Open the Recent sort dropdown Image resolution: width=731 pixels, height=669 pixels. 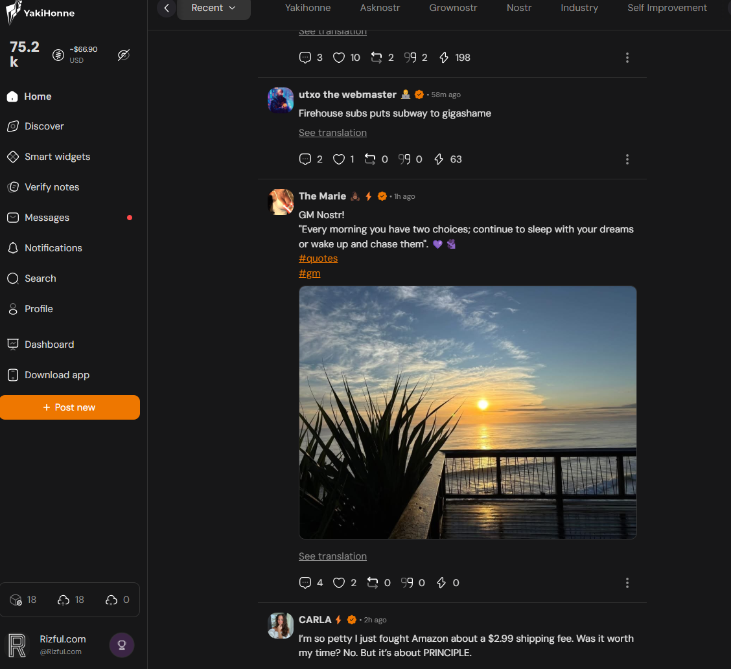coord(214,8)
